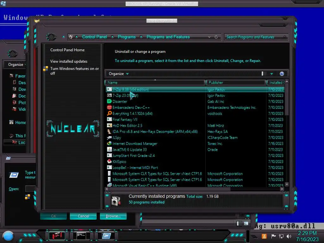Click the network tray icon
The image size is (324, 243).
281,236
